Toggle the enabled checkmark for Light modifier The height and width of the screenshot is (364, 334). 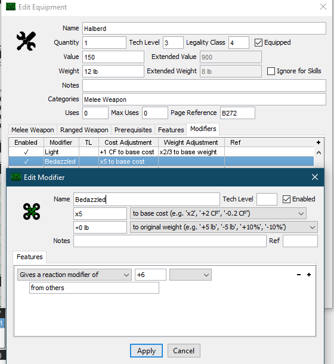[26, 152]
